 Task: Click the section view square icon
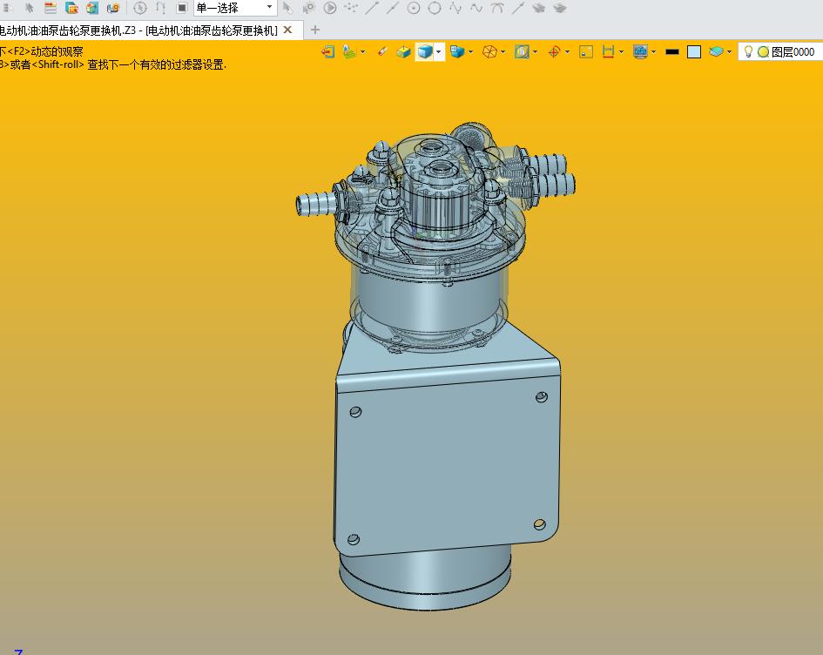[x=521, y=51]
